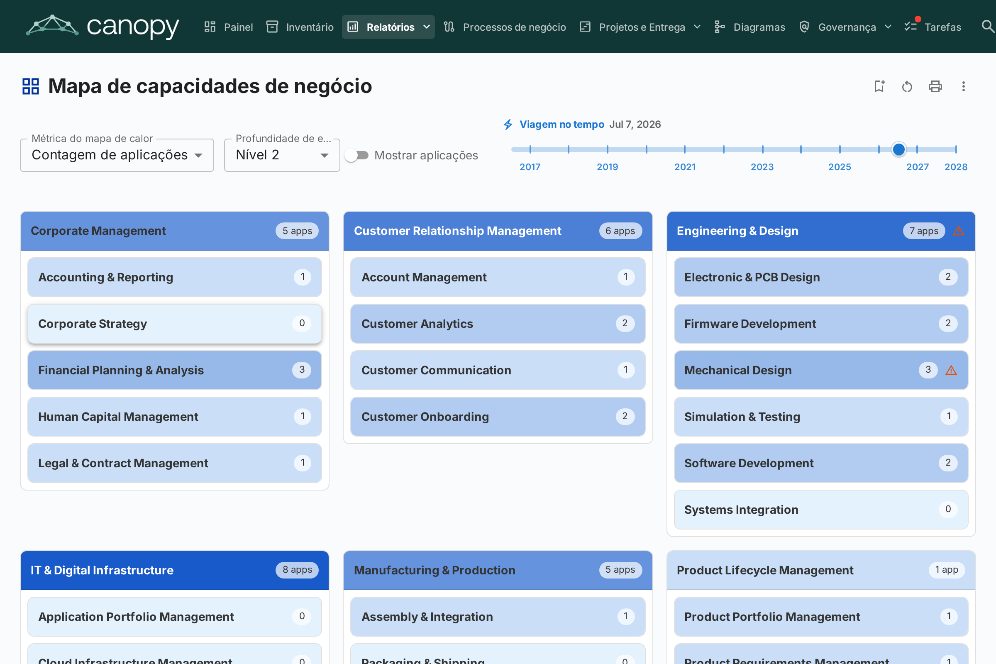Open Financial Planning & Analysis card
The width and height of the screenshot is (996, 664).
[x=174, y=370]
